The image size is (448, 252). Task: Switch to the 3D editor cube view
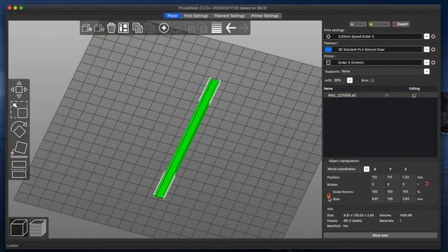coord(19,227)
